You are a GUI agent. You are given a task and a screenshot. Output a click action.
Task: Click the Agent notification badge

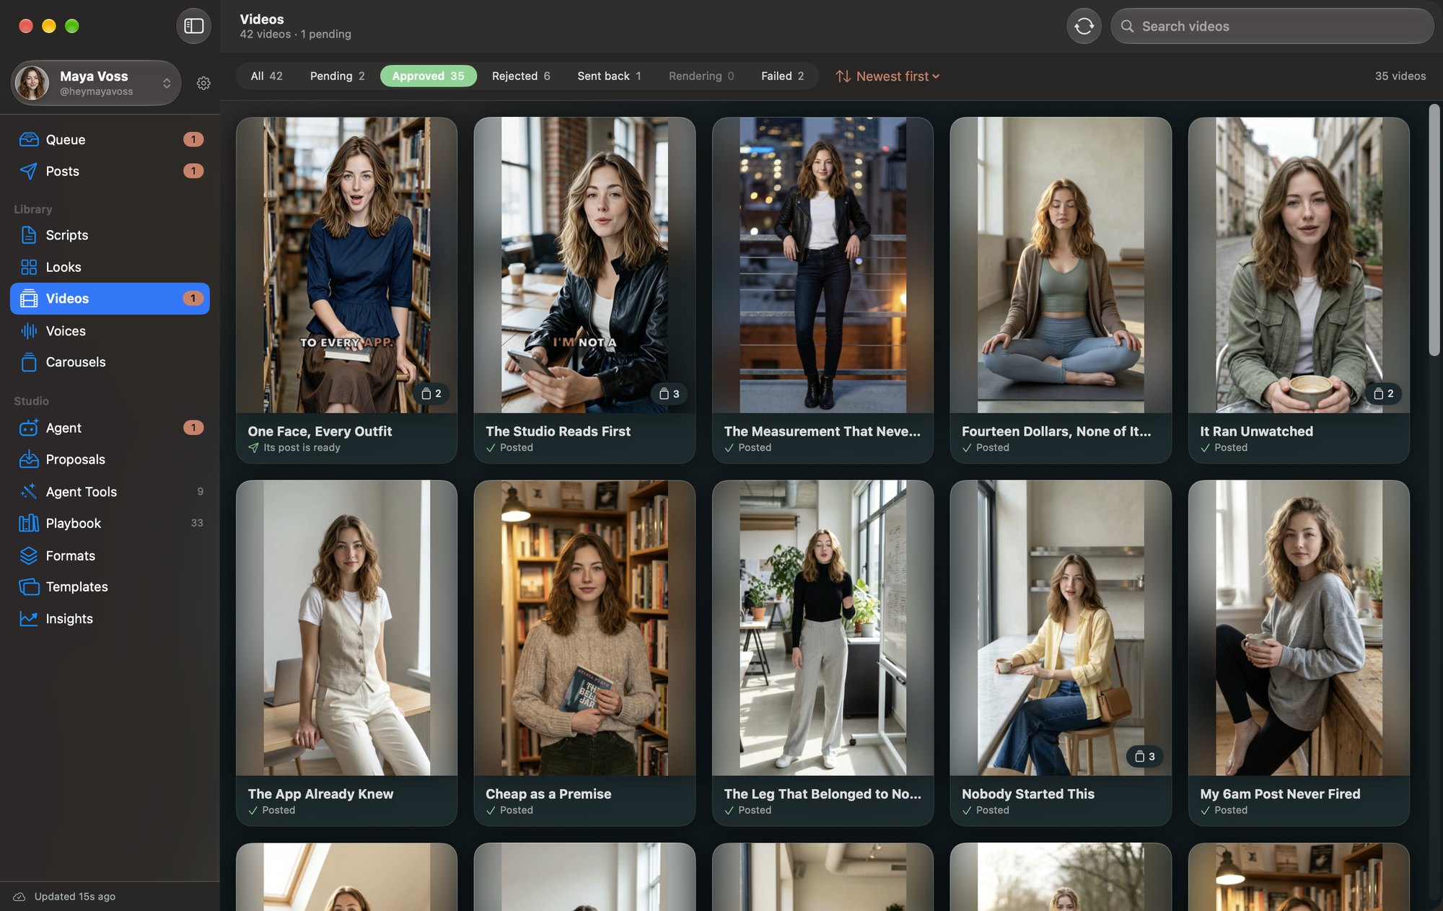pyautogui.click(x=193, y=428)
